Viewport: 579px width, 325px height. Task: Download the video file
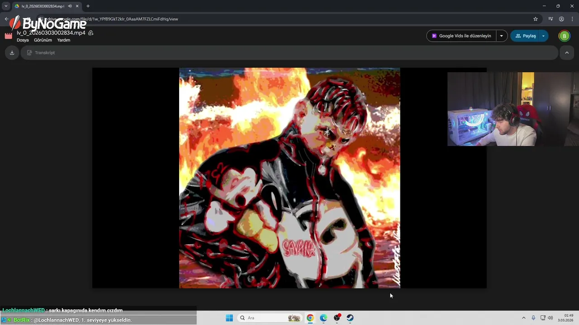click(12, 53)
